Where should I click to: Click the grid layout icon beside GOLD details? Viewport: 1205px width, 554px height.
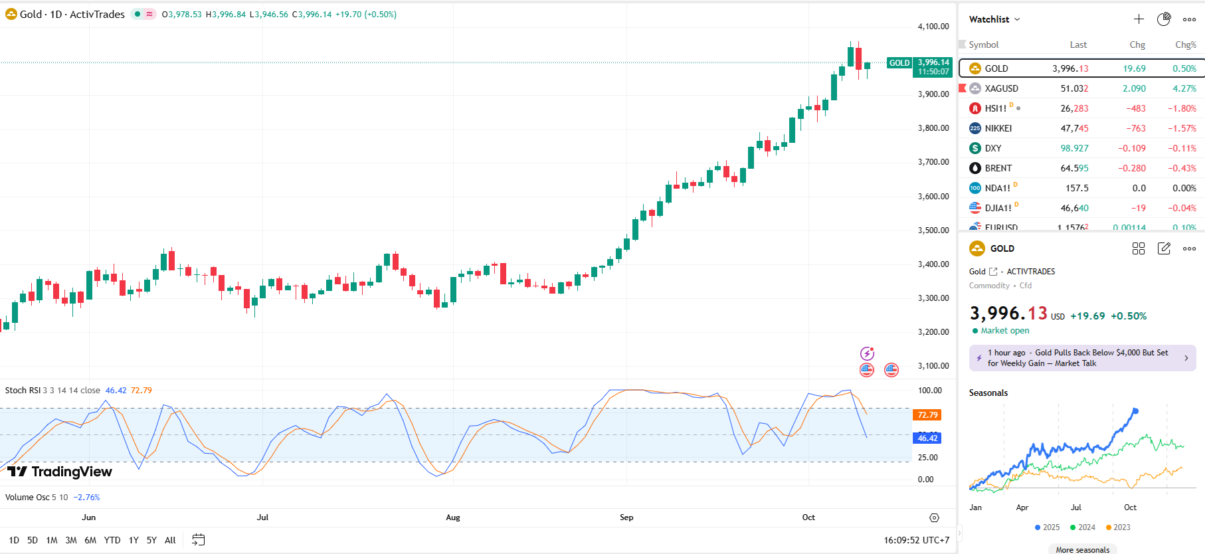pyautogui.click(x=1139, y=248)
